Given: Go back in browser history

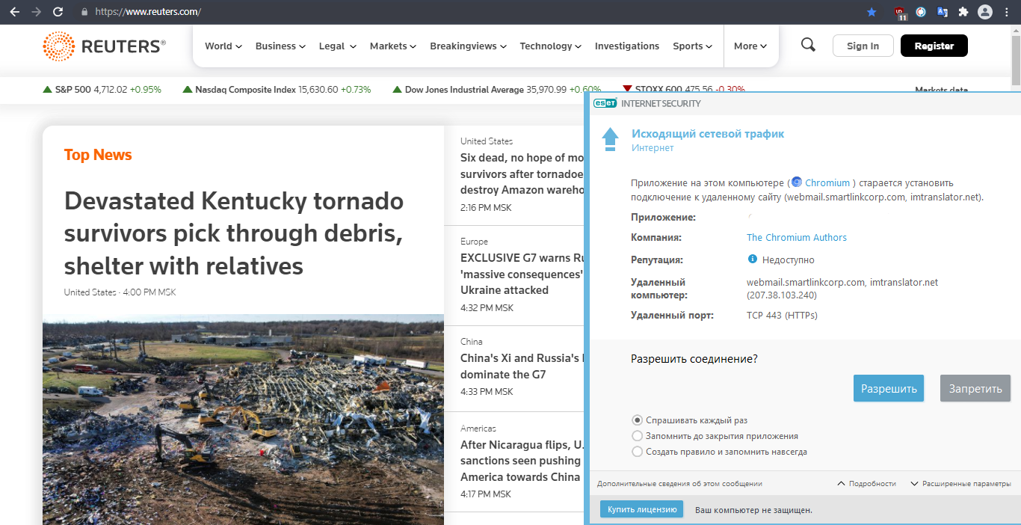Looking at the screenshot, I should 14,12.
